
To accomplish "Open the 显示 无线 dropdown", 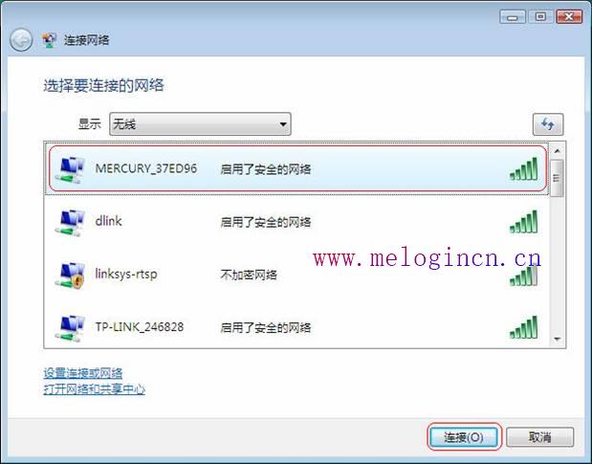I will (200, 123).
